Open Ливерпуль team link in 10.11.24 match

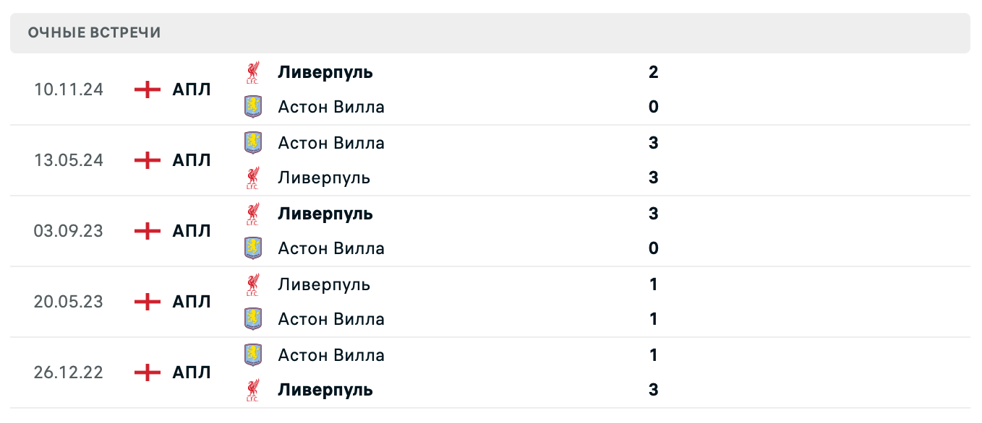pyautogui.click(x=325, y=72)
